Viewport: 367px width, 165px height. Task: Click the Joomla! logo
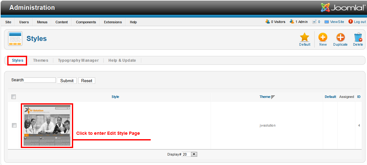click(343, 8)
